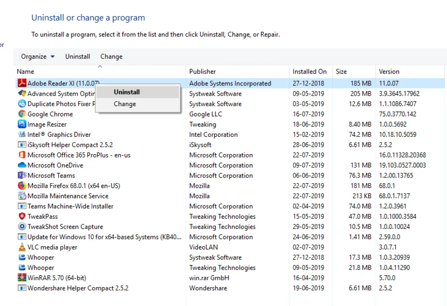Select the Google Chrome icon
This screenshot has height=306, width=447.
pos(22,114)
